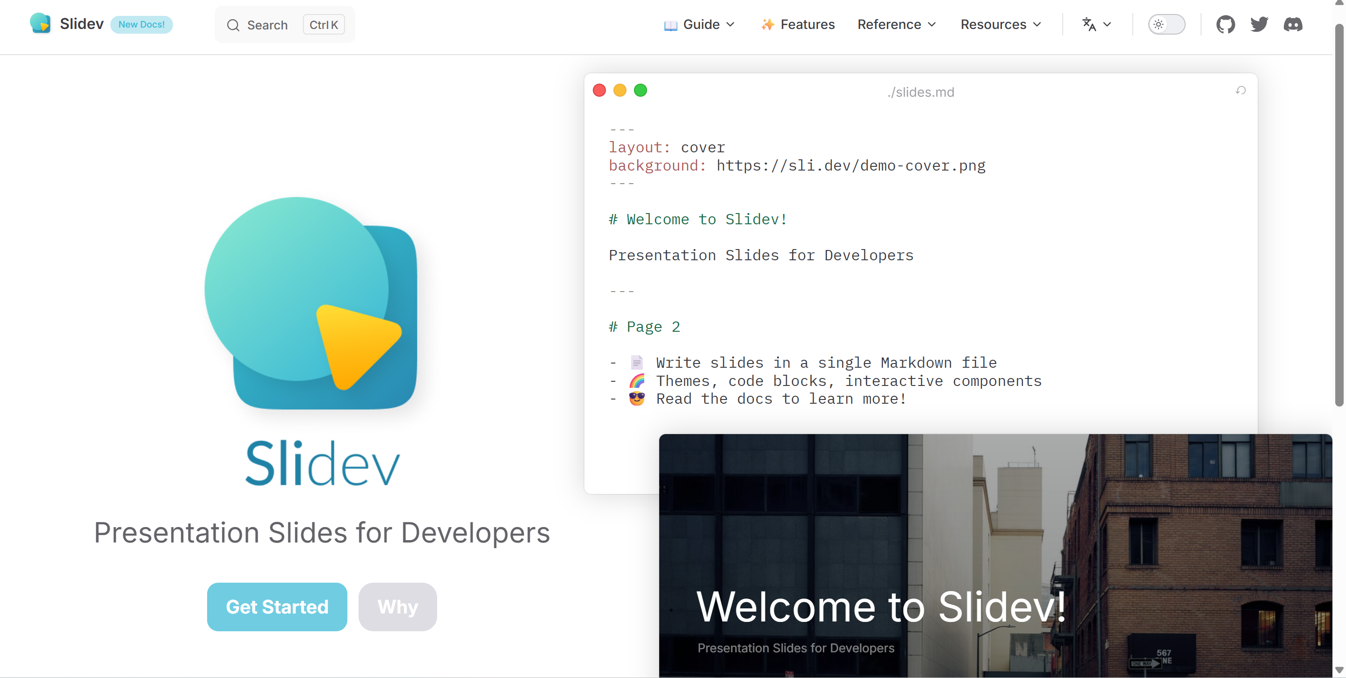Click the New Docs! badge
Image resolution: width=1346 pixels, height=678 pixels.
click(141, 24)
